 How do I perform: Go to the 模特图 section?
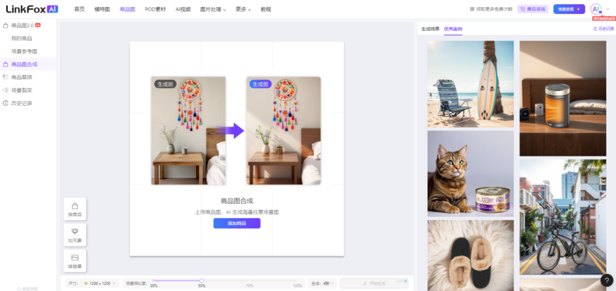102,10
